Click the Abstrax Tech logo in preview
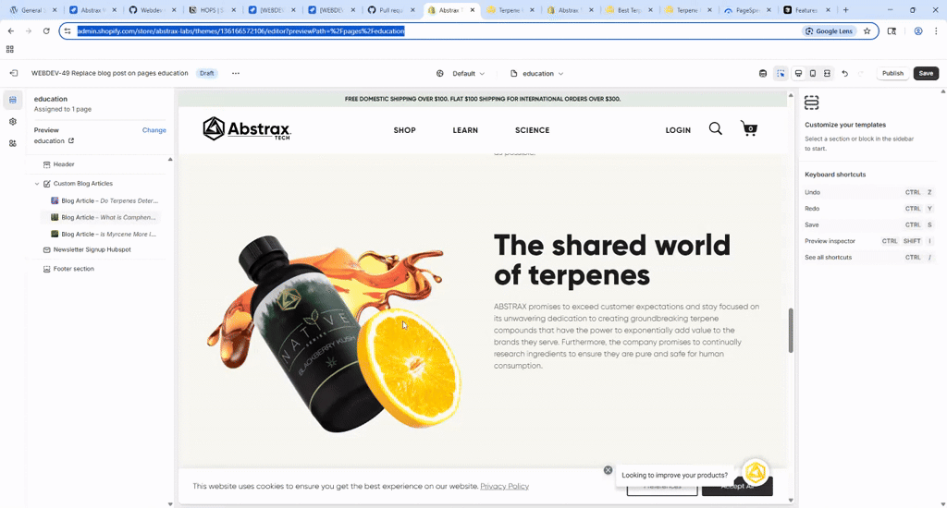 246,129
